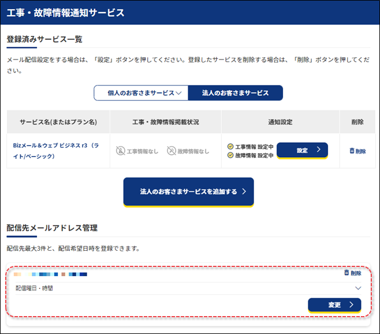Viewport: 380px width, 334px height.
Task: Click the 配信曜日・時間 label
Action: [x=34, y=288]
